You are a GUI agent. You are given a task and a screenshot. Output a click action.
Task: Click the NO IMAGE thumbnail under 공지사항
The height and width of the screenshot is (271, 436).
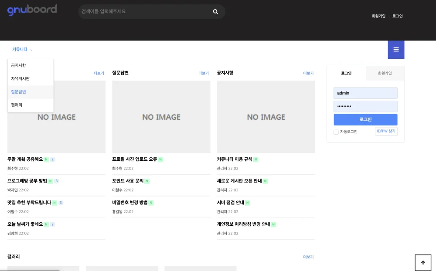pyautogui.click(x=266, y=117)
